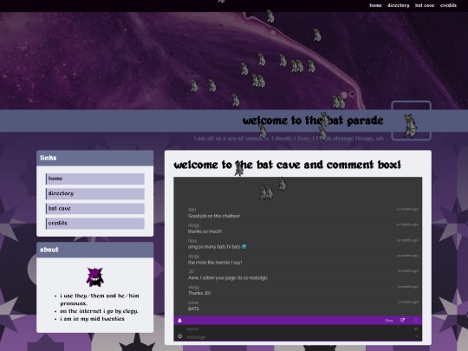Select 'bat cave' in the links sidebar
This screenshot has width=468, height=351.
95,209
